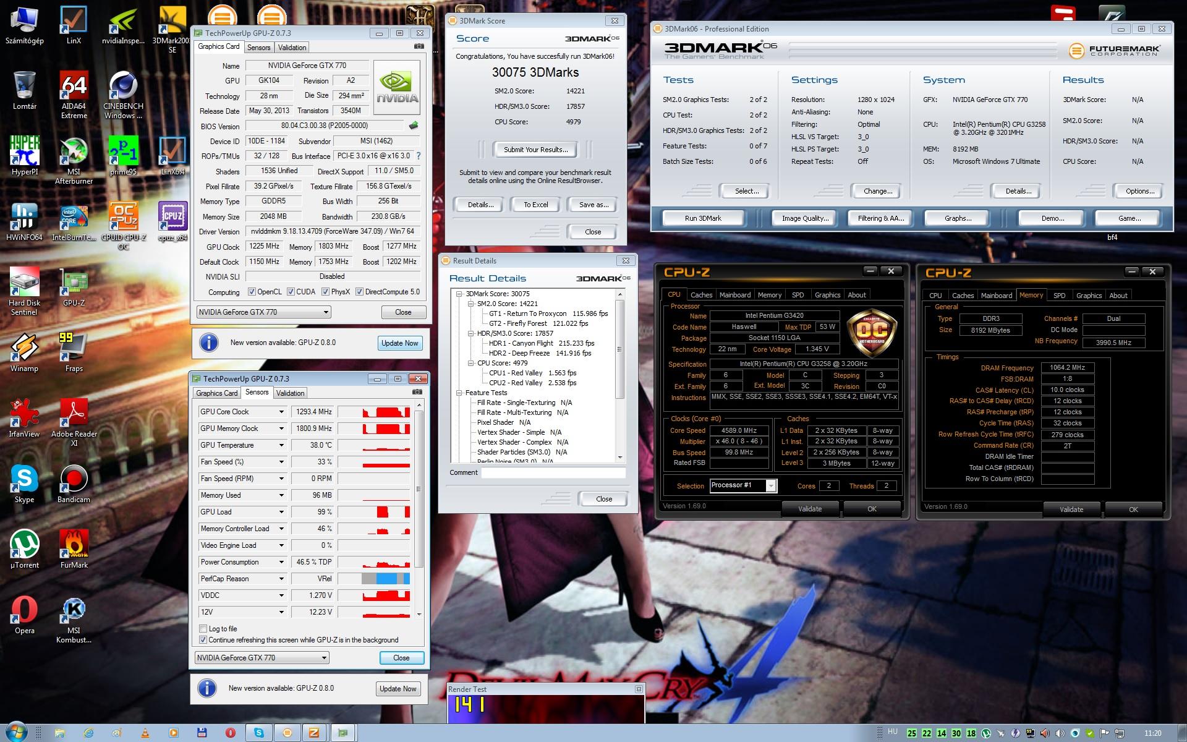Toggle the DirectCompute 5.0 checkbox
Viewport: 1187px width, 742px height.
359,292
